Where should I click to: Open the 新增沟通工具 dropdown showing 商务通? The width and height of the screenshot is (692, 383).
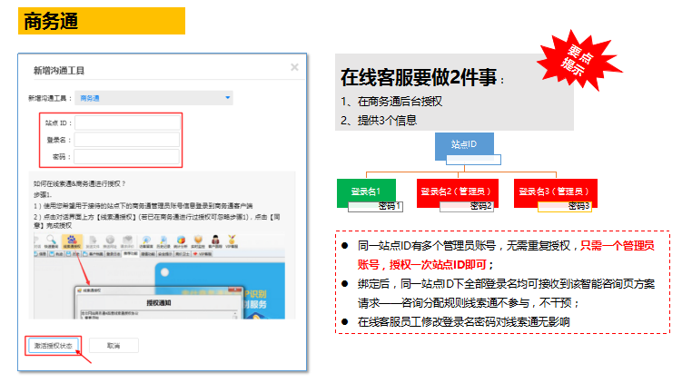[x=153, y=98]
